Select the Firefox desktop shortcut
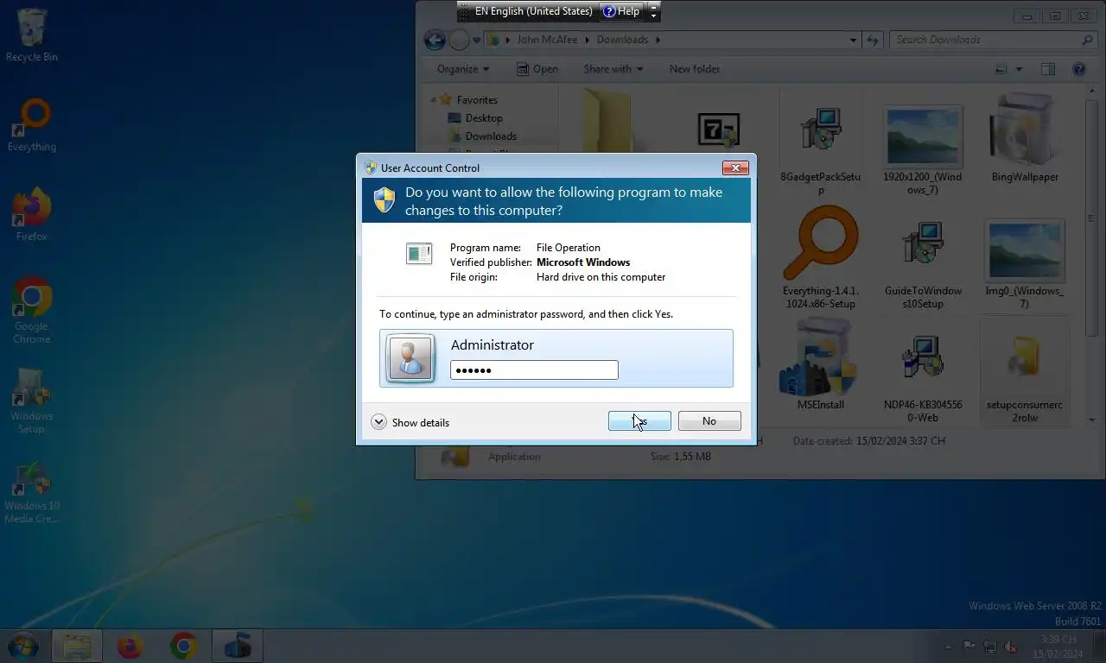Viewport: 1106px width, 663px height. (32, 214)
